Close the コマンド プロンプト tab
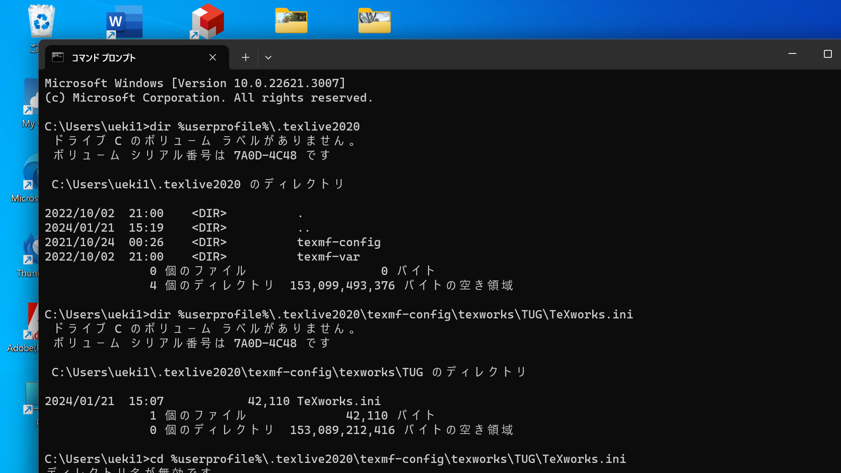 click(213, 57)
